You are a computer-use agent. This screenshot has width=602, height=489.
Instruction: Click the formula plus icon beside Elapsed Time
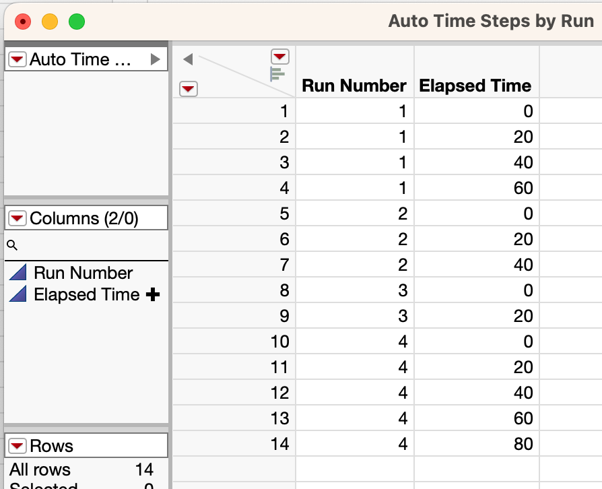click(x=153, y=294)
